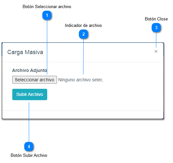Click the connector line above marker 4
The height and width of the screenshot is (163, 173).
click(29, 122)
